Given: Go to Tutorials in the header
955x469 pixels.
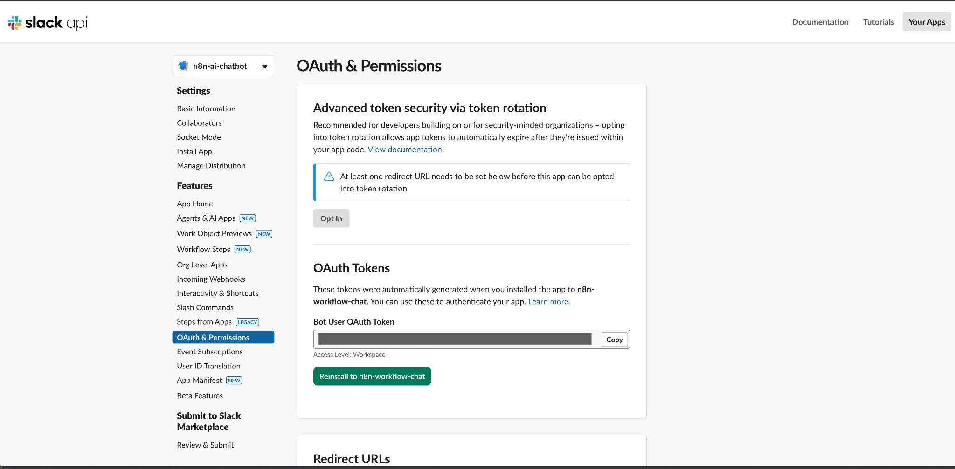Looking at the screenshot, I should pos(878,22).
